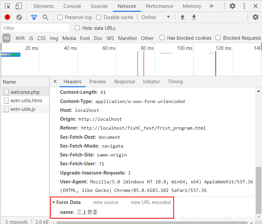Image resolution: width=262 pixels, height=224 pixels.
Task: Switch to the Sources tab
Action: pyautogui.click(x=99, y=6)
